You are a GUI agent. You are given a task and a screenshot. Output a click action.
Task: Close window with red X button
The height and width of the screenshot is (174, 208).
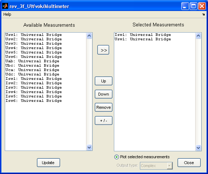tap(202, 6)
